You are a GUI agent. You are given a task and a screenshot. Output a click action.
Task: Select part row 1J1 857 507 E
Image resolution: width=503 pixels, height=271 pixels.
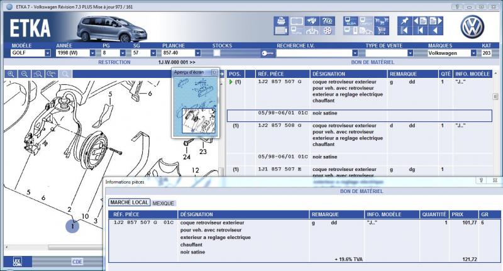[359, 172]
